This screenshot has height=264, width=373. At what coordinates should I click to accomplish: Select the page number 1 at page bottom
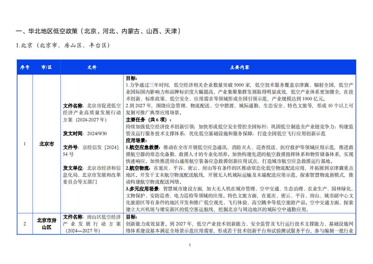tap(190, 245)
